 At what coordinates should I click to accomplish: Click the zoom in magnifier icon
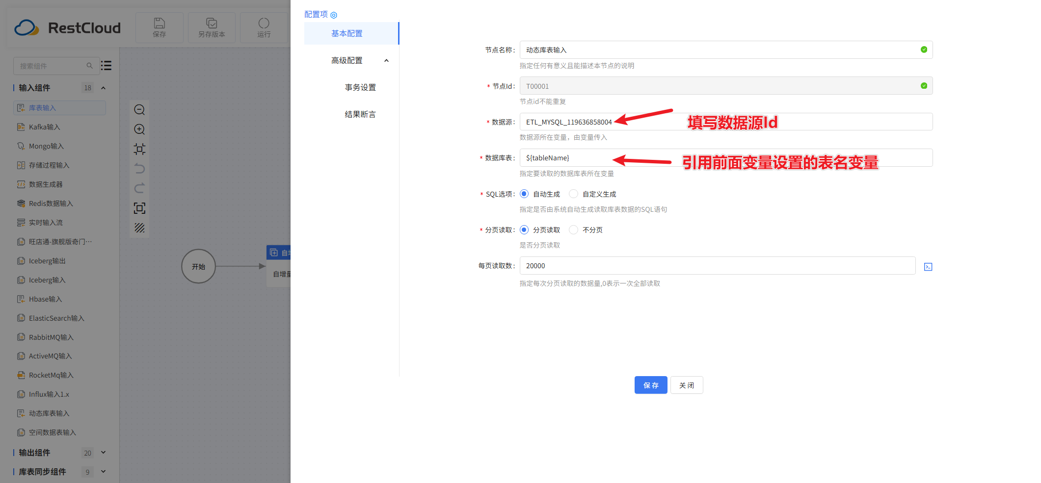(139, 129)
